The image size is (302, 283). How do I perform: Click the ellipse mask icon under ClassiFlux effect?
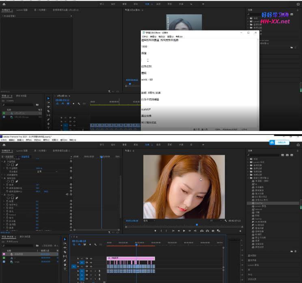(8, 198)
